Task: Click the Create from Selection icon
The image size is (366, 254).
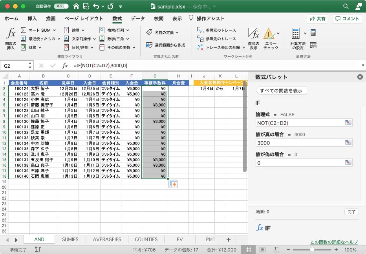Action: (149, 45)
